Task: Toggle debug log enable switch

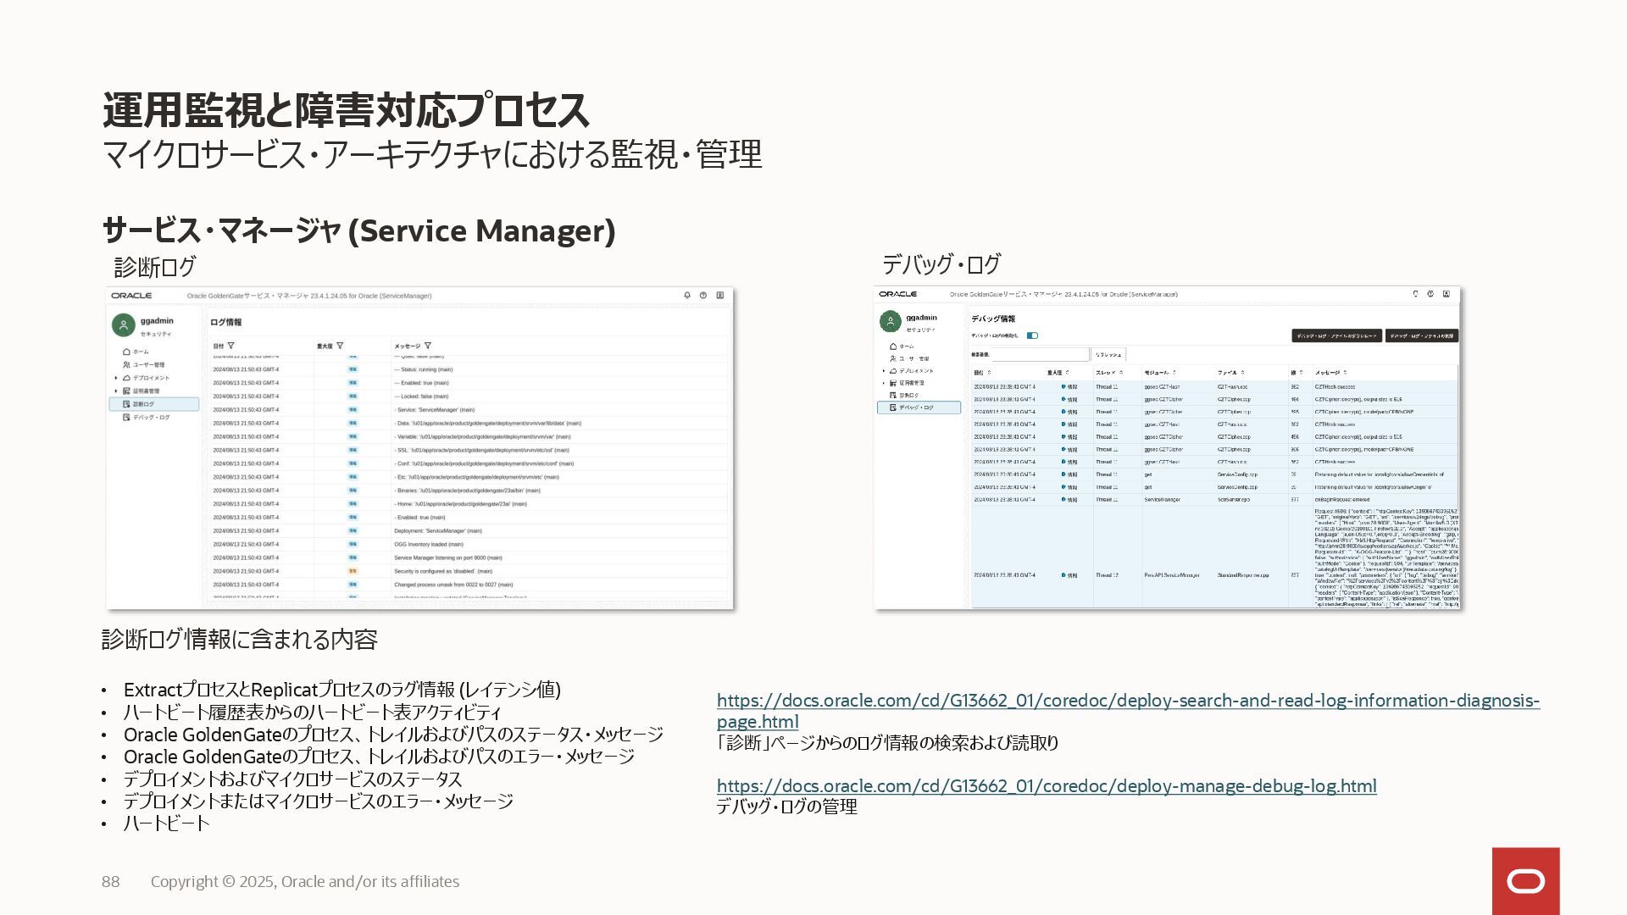Action: (x=1032, y=335)
